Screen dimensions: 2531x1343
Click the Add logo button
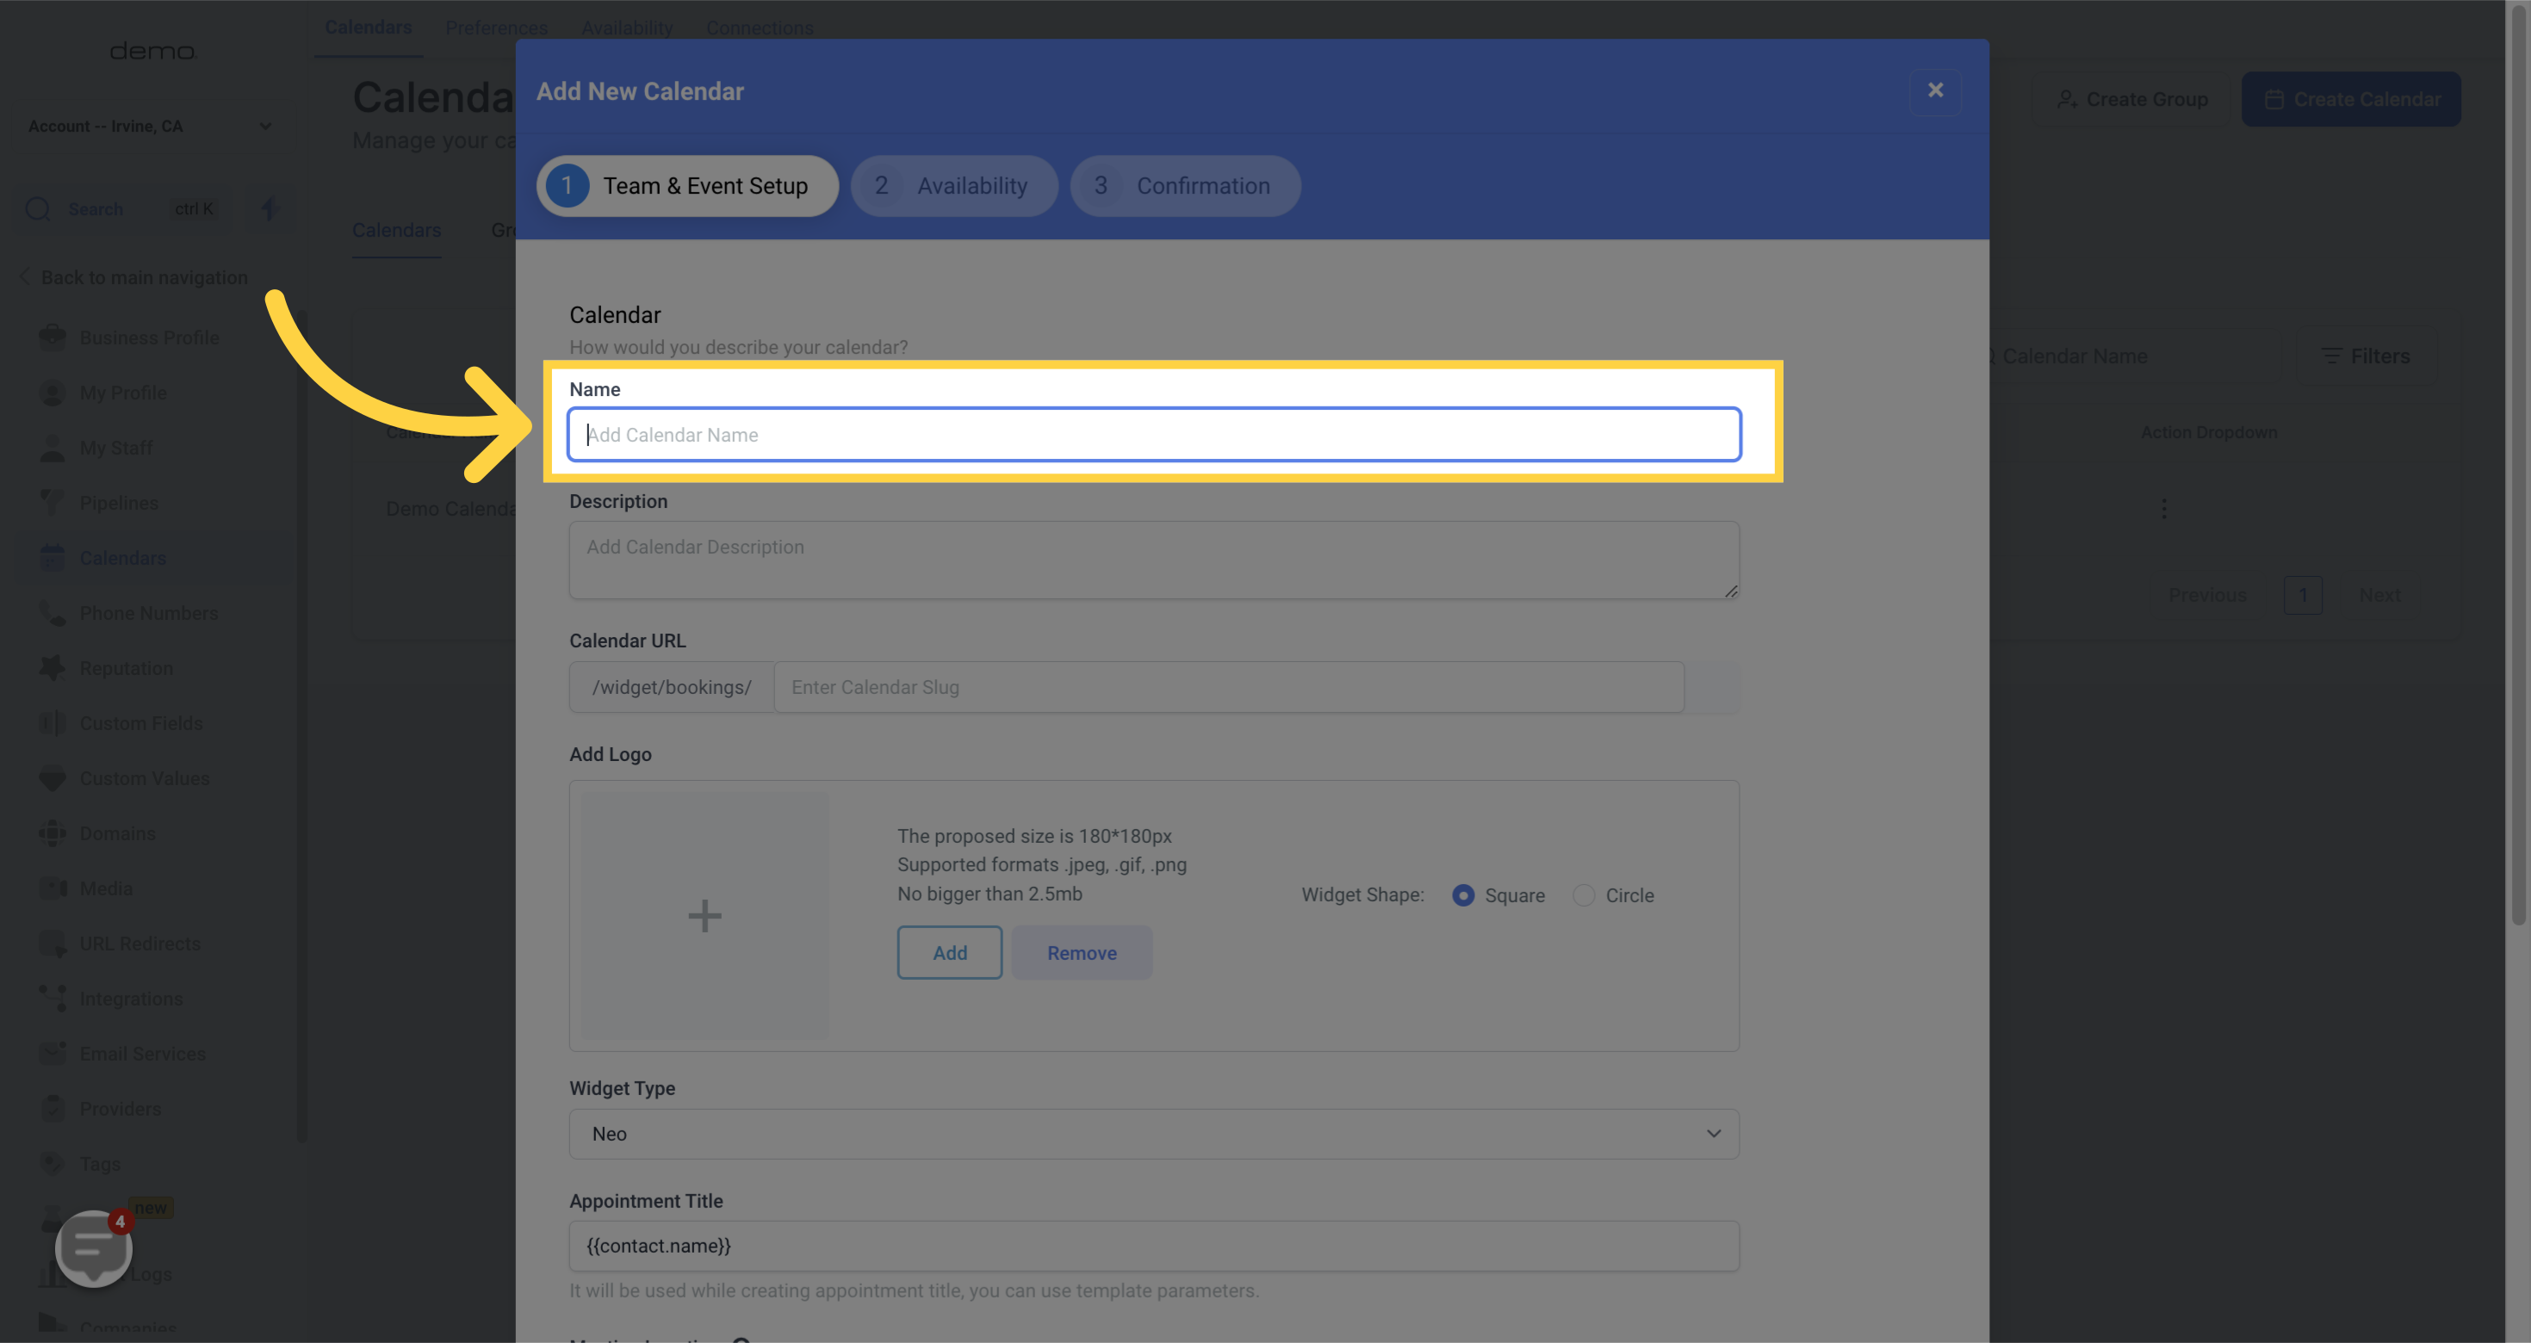coord(949,952)
